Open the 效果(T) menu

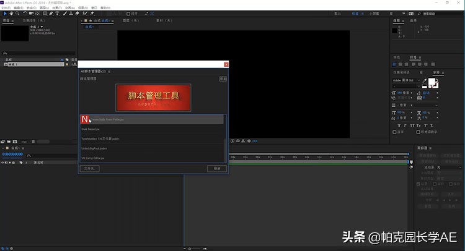pyautogui.click(x=57, y=7)
